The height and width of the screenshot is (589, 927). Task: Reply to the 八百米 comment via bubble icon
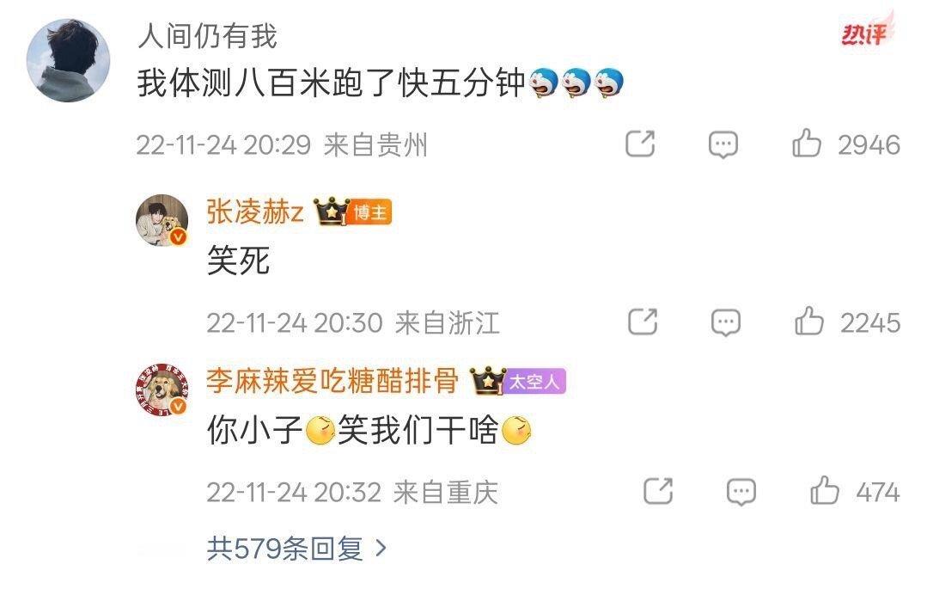[723, 144]
